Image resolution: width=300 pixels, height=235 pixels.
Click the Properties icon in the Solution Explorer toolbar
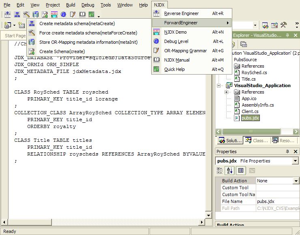point(244,44)
